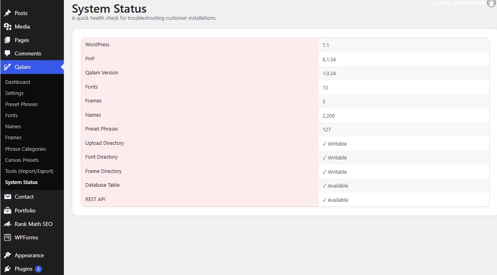
Task: Click the Pages icon in sidebar
Action: point(8,40)
